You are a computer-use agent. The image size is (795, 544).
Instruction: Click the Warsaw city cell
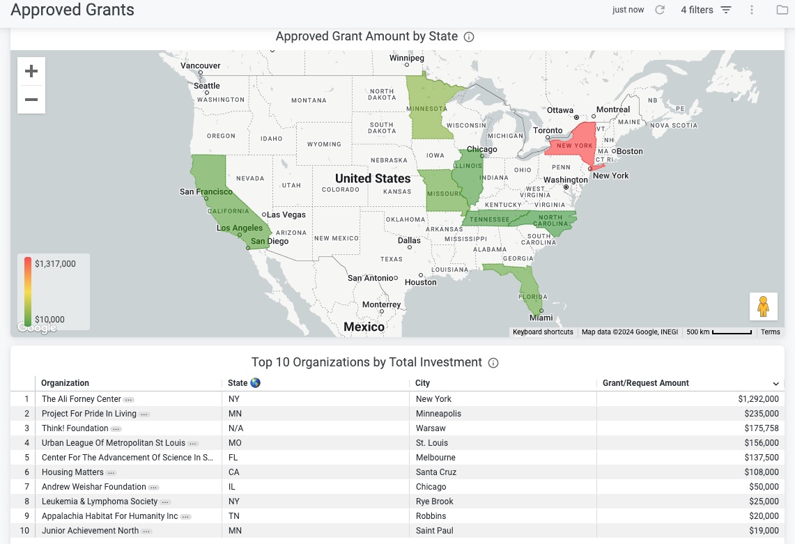(431, 428)
